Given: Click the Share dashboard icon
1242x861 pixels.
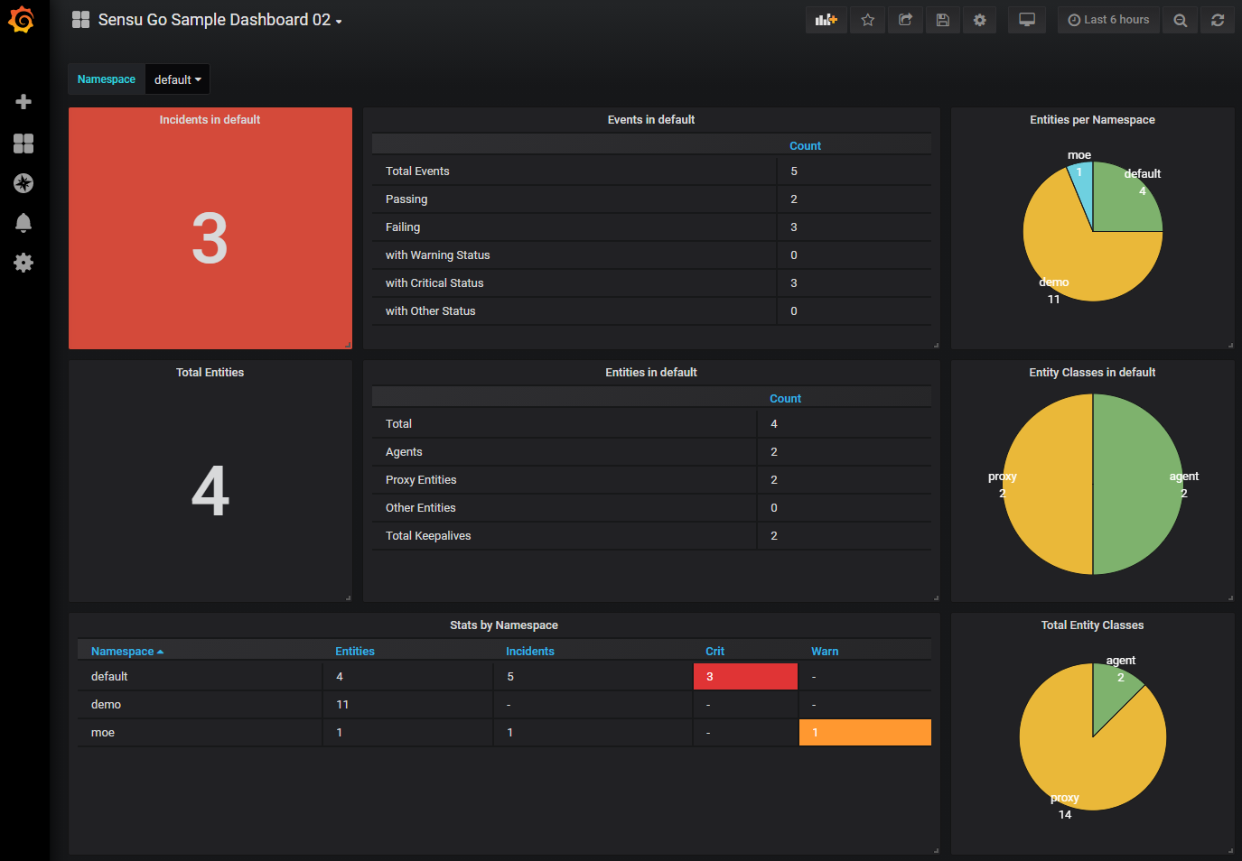Looking at the screenshot, I should 905,20.
